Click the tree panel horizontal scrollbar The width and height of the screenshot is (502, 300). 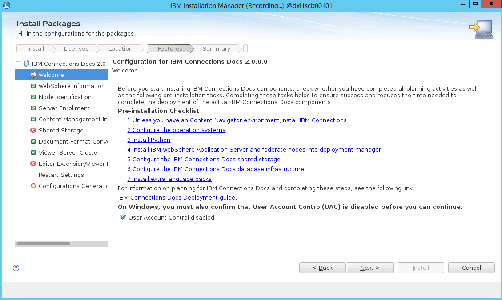[x=43, y=244]
